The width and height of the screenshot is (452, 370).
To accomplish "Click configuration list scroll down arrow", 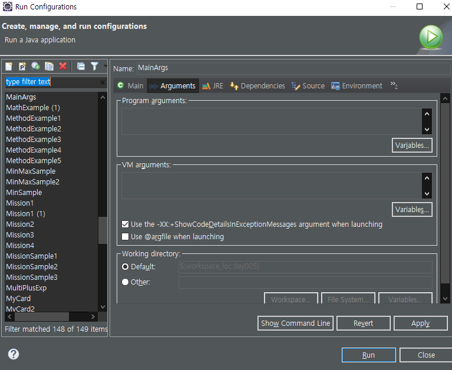I will tap(103, 307).
